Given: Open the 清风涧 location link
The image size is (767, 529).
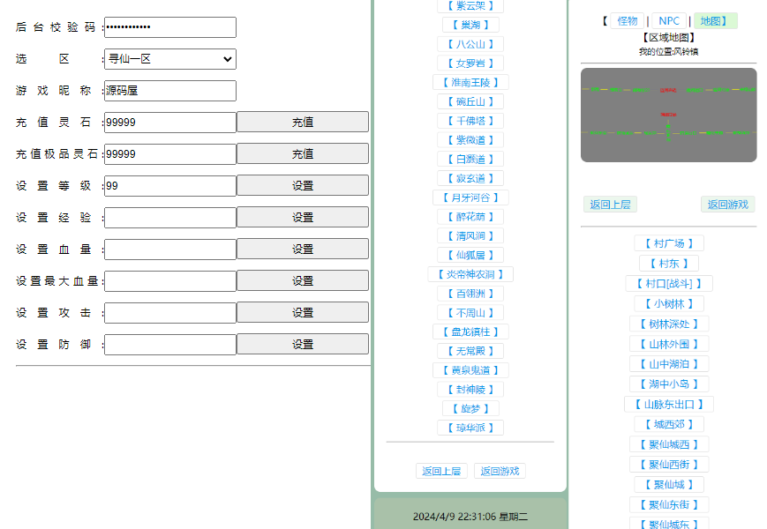Looking at the screenshot, I should (x=470, y=236).
